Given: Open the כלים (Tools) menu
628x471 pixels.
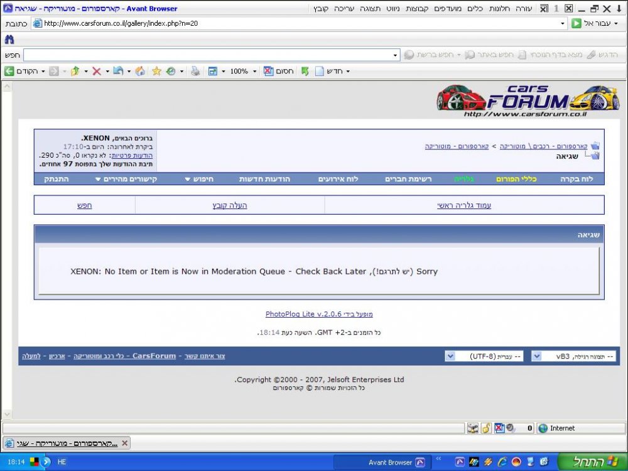Looking at the screenshot, I should [x=475, y=8].
